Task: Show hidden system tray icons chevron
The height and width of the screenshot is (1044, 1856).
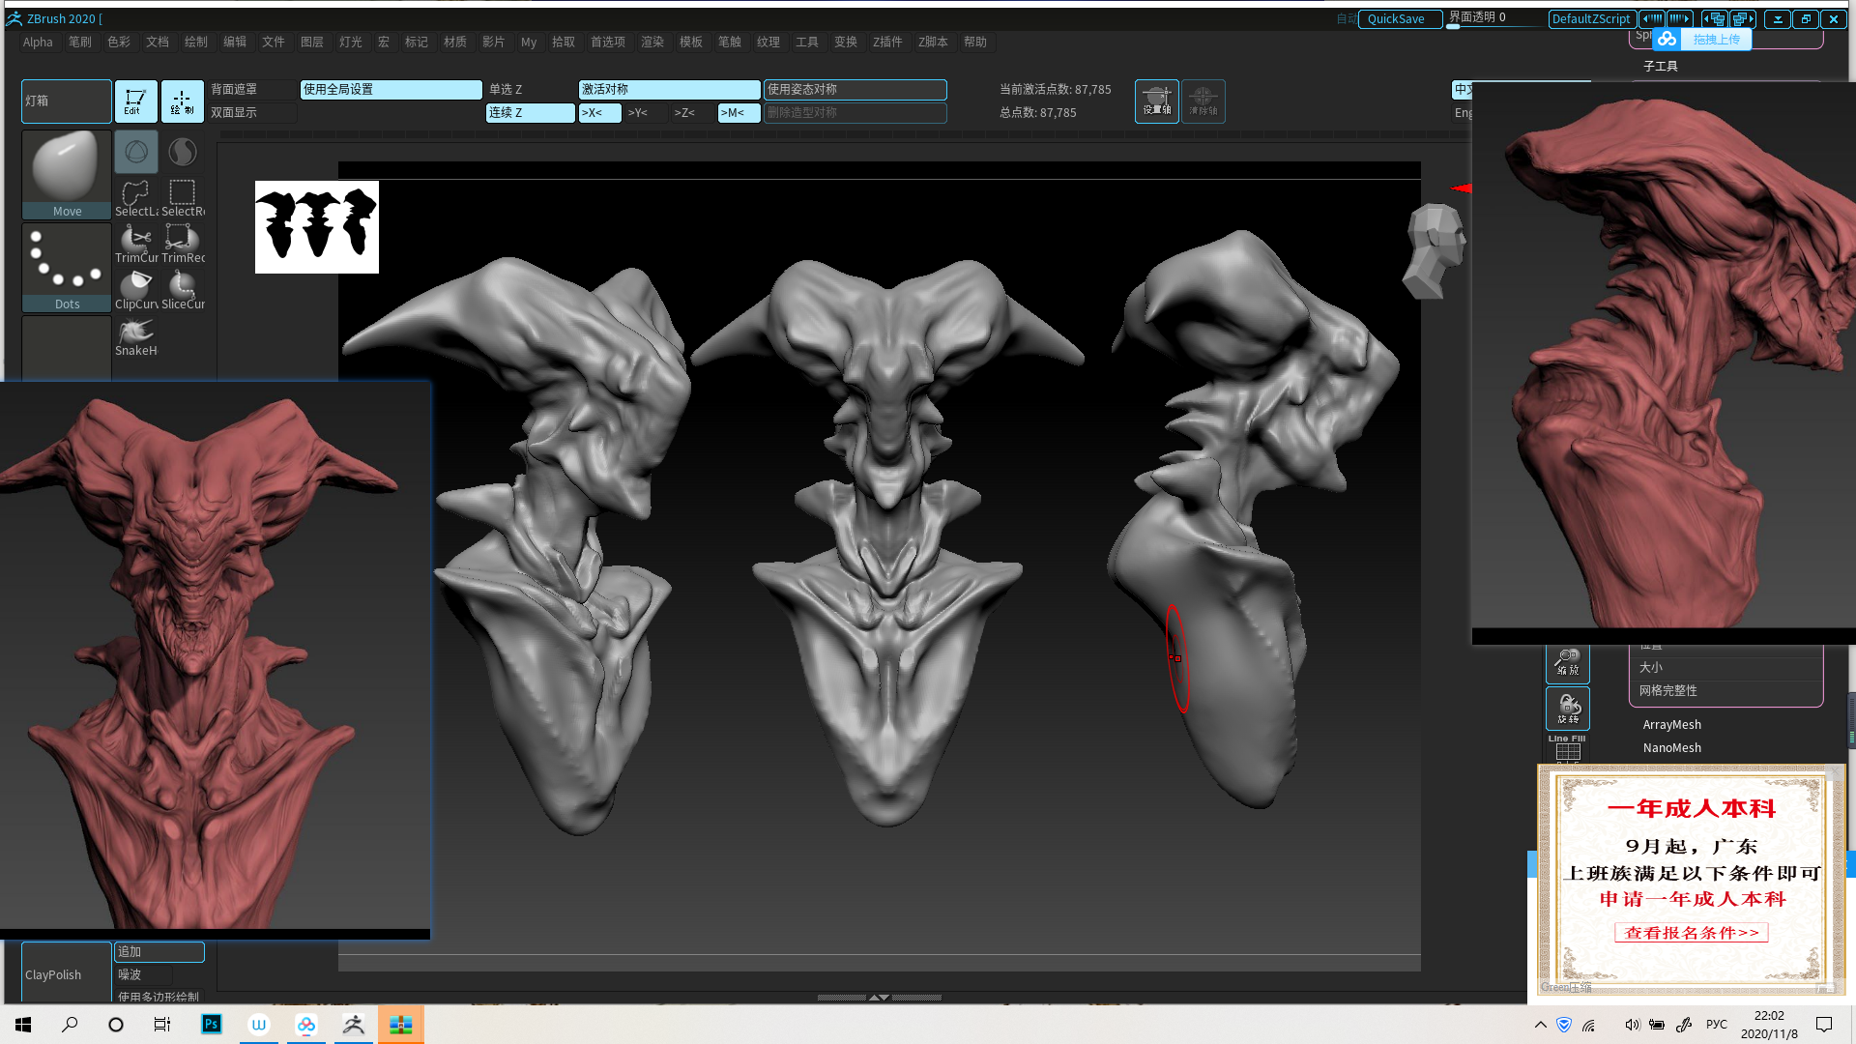Action: coord(1540,1024)
